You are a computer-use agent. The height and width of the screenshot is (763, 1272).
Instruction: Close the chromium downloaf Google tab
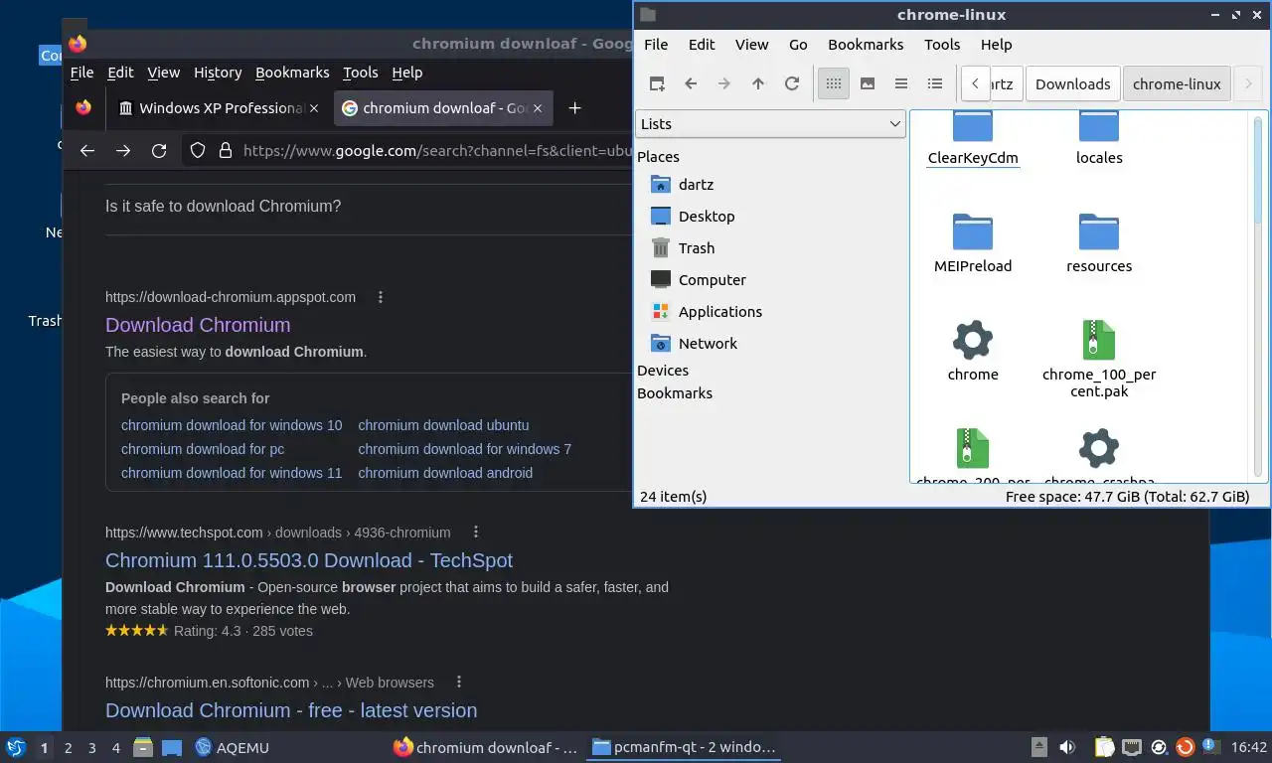[x=538, y=107]
